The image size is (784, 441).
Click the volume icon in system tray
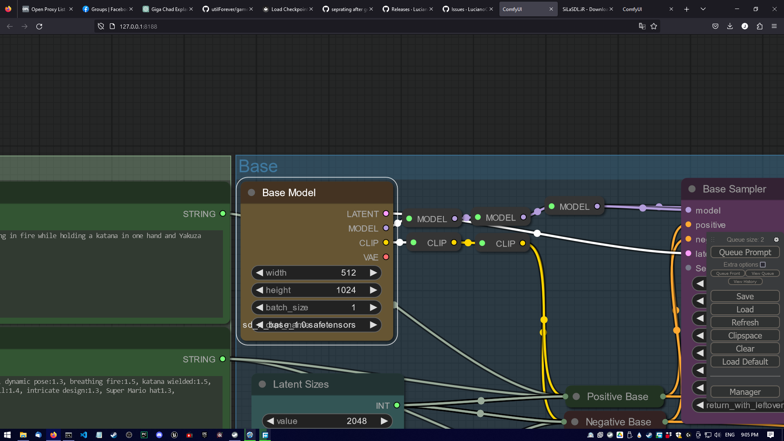coord(717,435)
